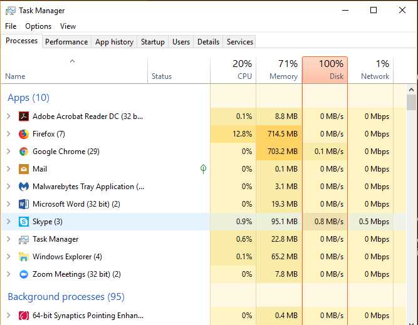Click Google Chrome's 703.2 MB memory value
The height and width of the screenshot is (325, 418).
pos(283,152)
